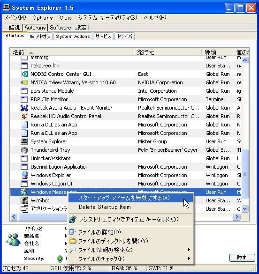Screen dimensions: 259x274
Task: Open the ヘルプ(H) menu
Action: (x=155, y=18)
